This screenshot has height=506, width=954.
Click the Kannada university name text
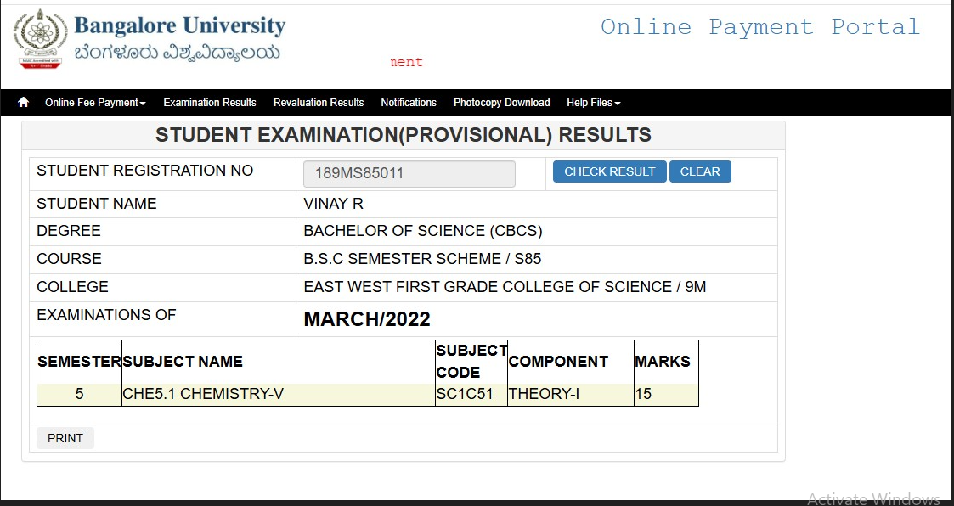(x=177, y=53)
